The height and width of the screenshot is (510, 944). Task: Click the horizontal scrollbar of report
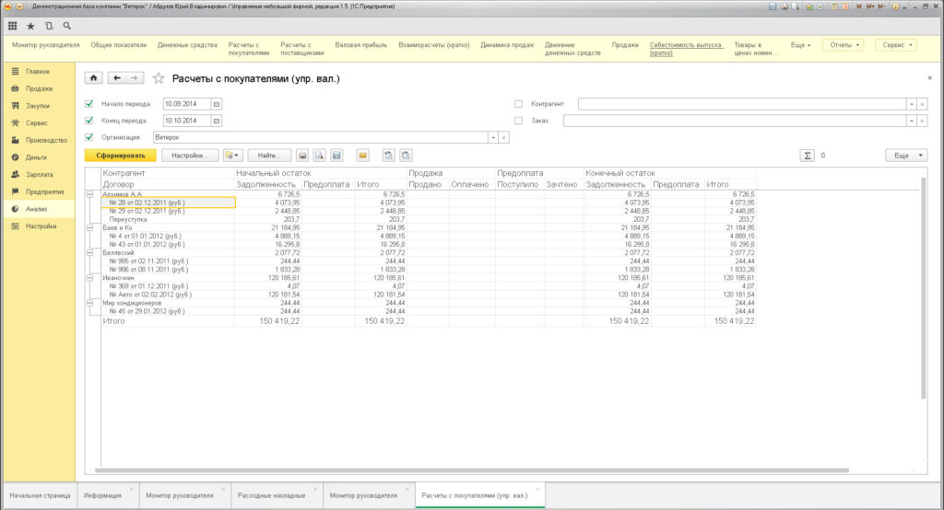tap(472, 470)
